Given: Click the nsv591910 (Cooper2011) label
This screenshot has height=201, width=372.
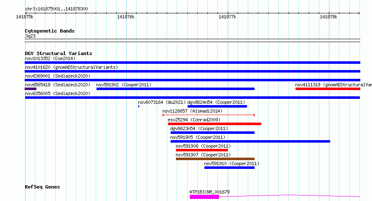Looking at the screenshot, I should pos(232,163).
